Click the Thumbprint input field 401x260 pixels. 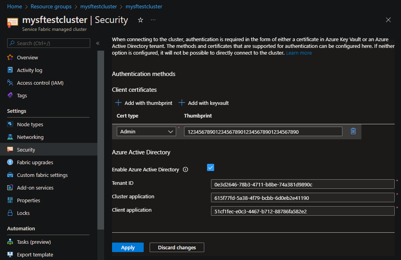tap(263, 131)
